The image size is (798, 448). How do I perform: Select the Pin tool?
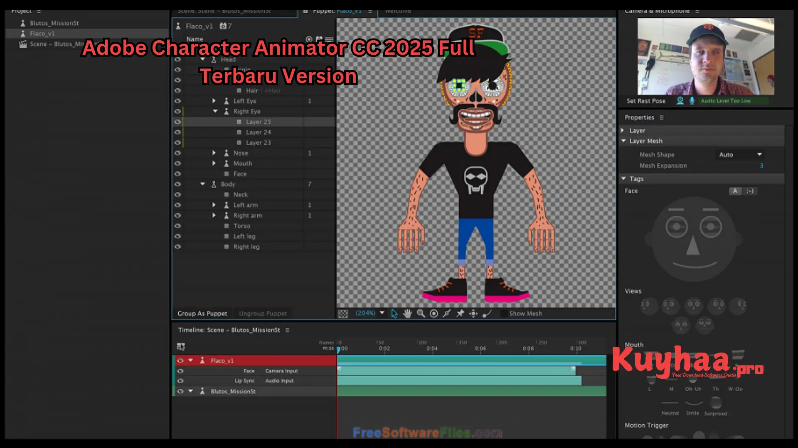point(460,314)
